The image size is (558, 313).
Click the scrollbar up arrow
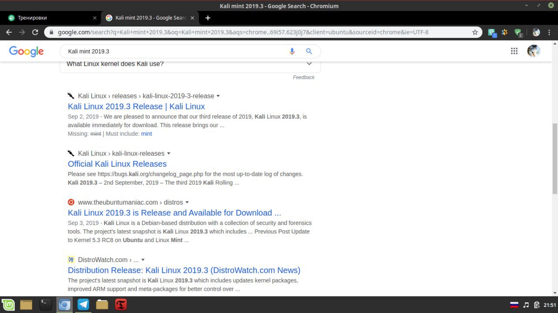(x=555, y=44)
